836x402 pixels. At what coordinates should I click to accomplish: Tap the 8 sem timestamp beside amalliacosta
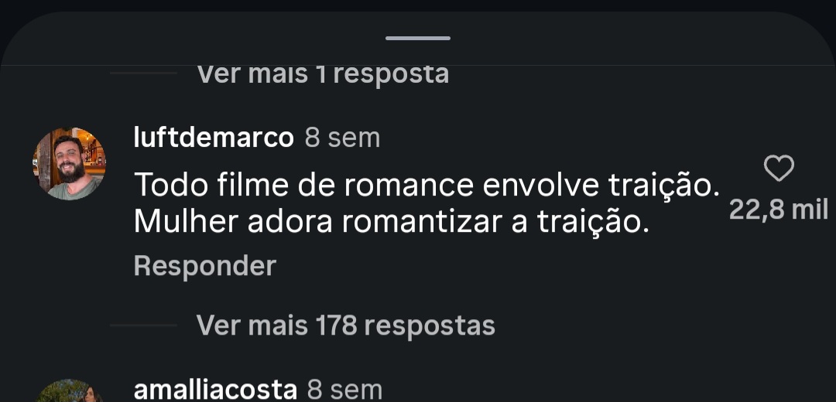click(345, 390)
